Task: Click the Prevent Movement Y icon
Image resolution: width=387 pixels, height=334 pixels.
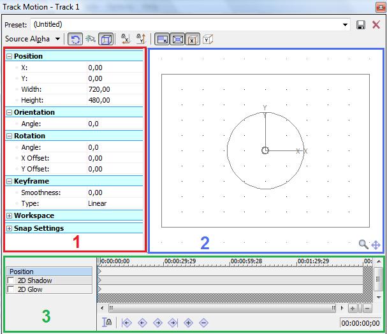Action: [141, 39]
